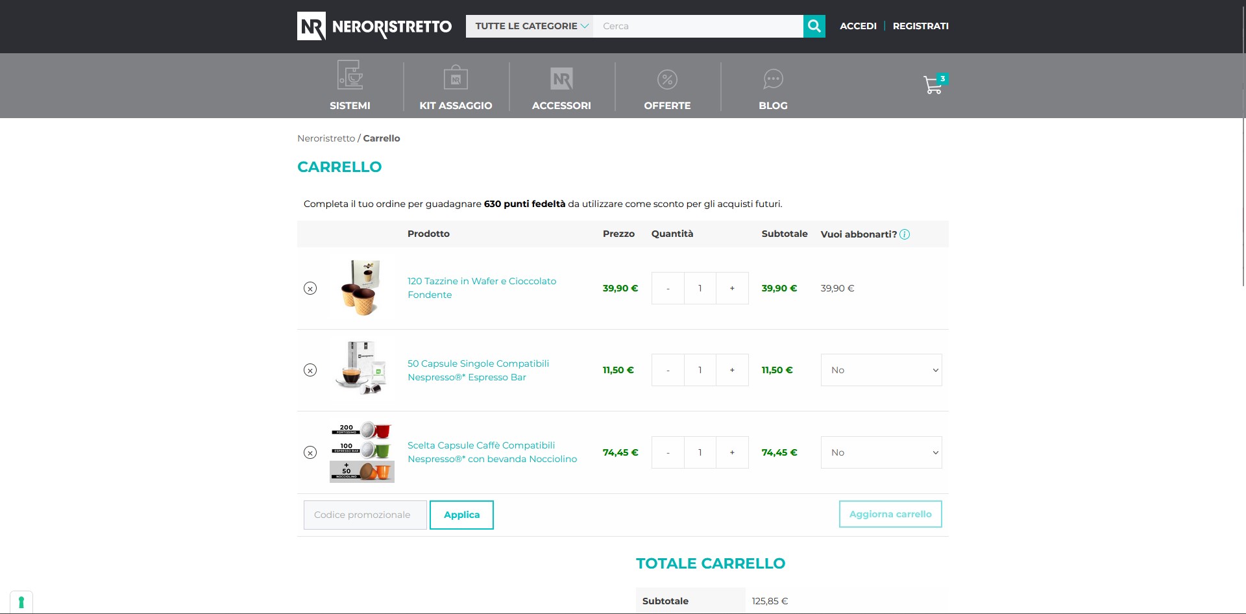Click the Codice promozionale field
The height and width of the screenshot is (614, 1246).
(365, 515)
